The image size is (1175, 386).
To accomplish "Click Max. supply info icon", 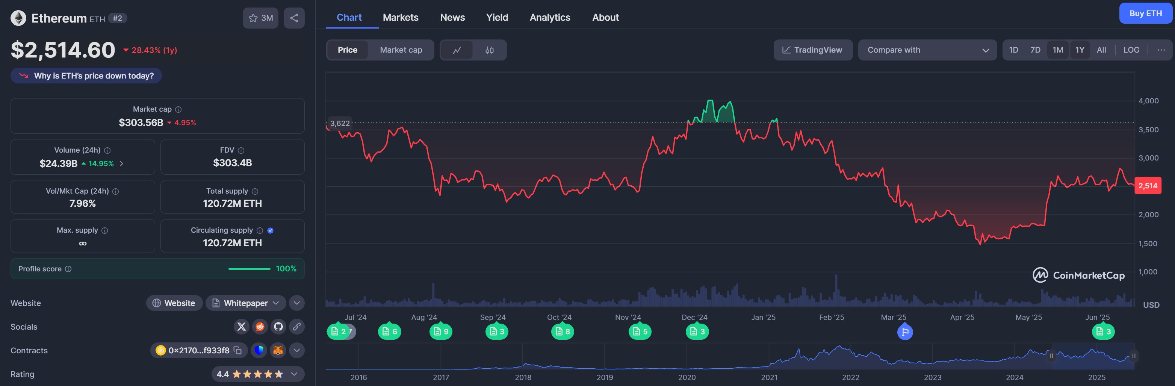I will (104, 230).
